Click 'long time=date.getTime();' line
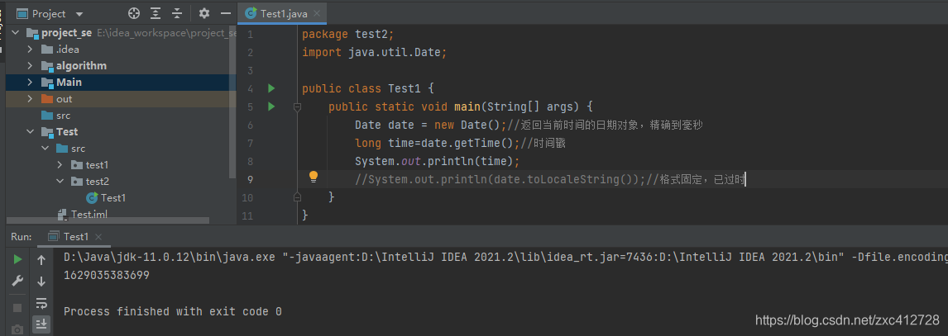 pyautogui.click(x=437, y=143)
